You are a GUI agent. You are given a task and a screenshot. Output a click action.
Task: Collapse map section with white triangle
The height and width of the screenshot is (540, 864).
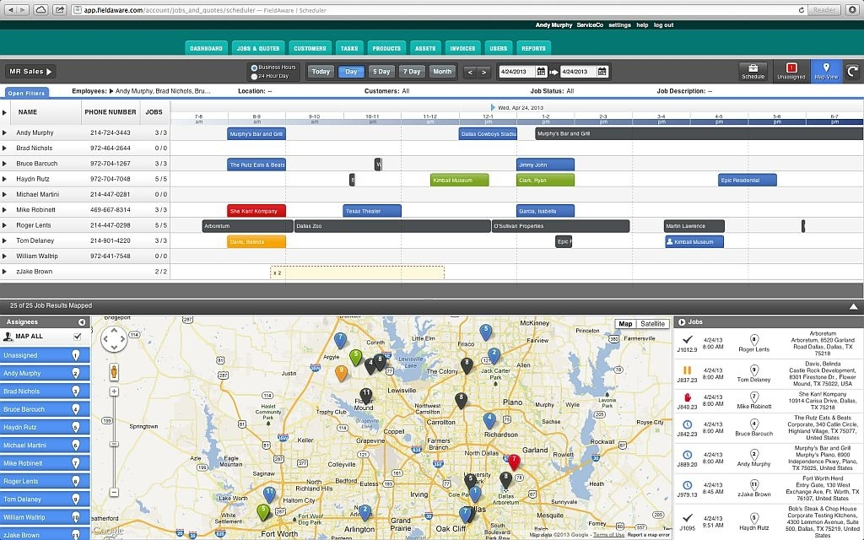click(x=853, y=306)
